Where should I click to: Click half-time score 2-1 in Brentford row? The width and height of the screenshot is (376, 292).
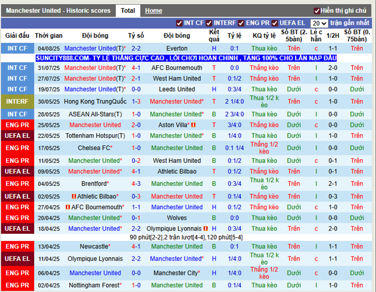tap(333, 184)
